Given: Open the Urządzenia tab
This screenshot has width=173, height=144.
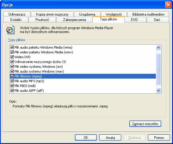Looking at the screenshot, I should pyautogui.click(x=87, y=14).
